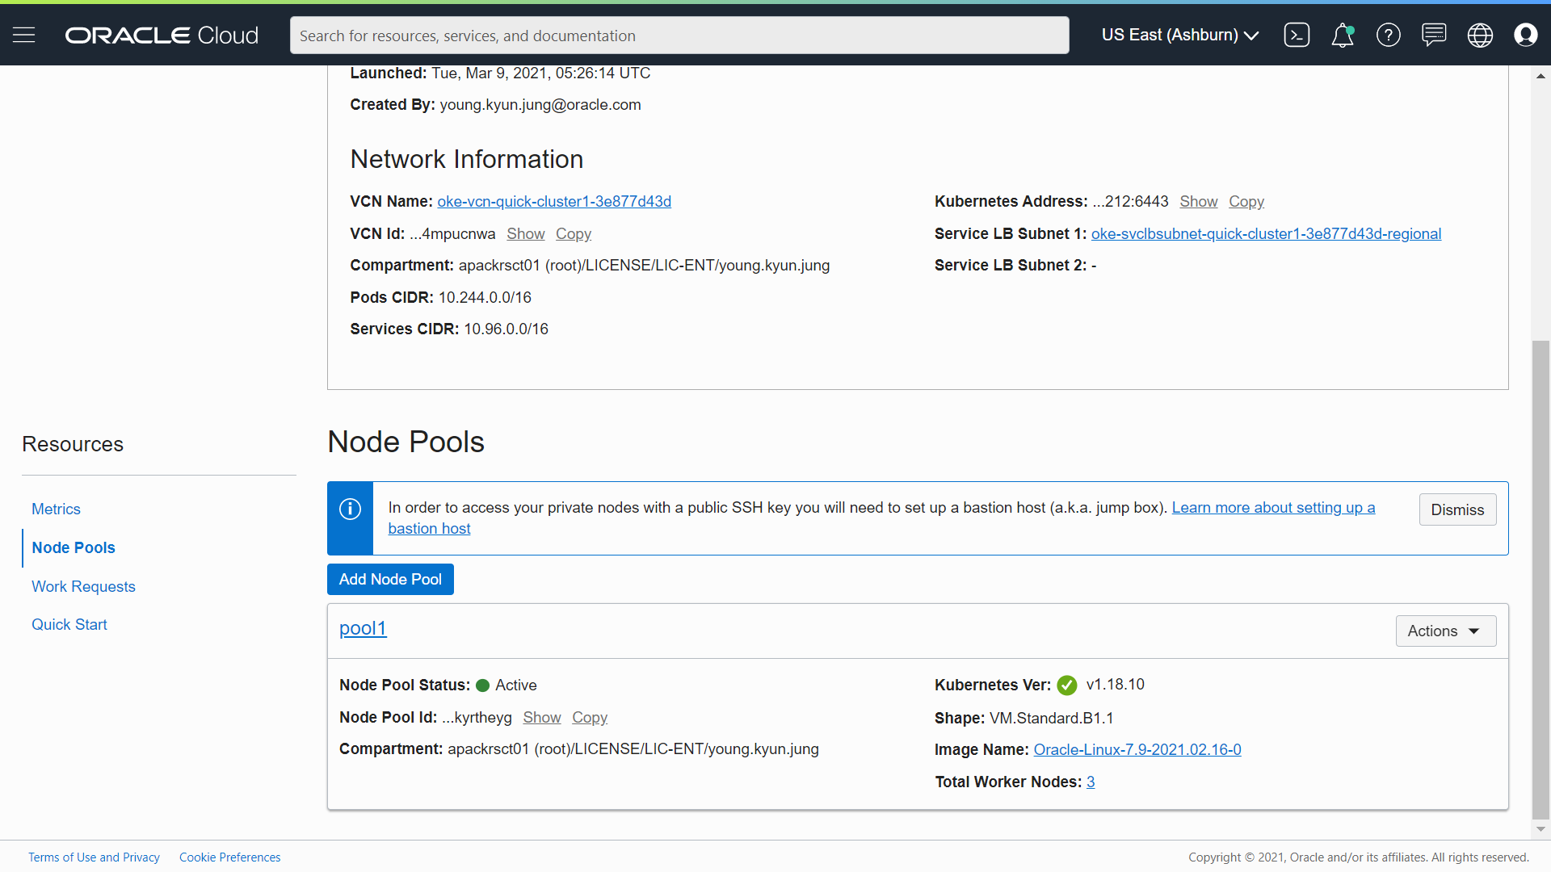Show the full Kubernetes Address

[1198, 201]
